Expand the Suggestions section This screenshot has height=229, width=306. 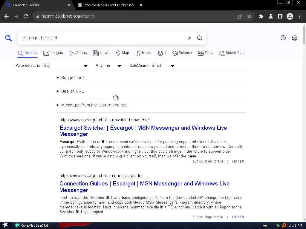(x=71, y=78)
